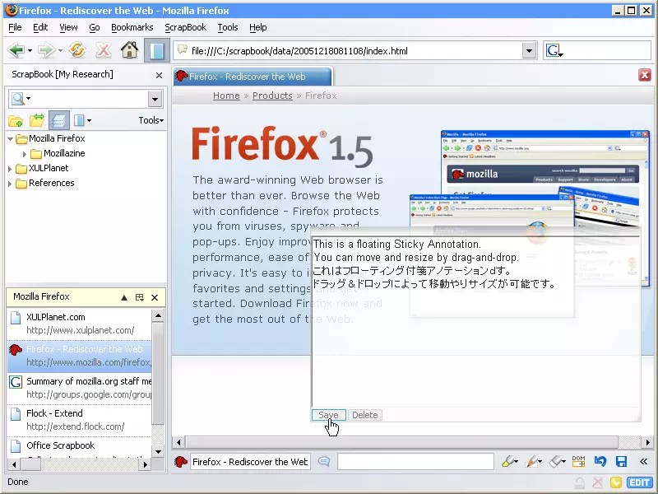
Task: Open the Help menu
Action: pyautogui.click(x=258, y=27)
